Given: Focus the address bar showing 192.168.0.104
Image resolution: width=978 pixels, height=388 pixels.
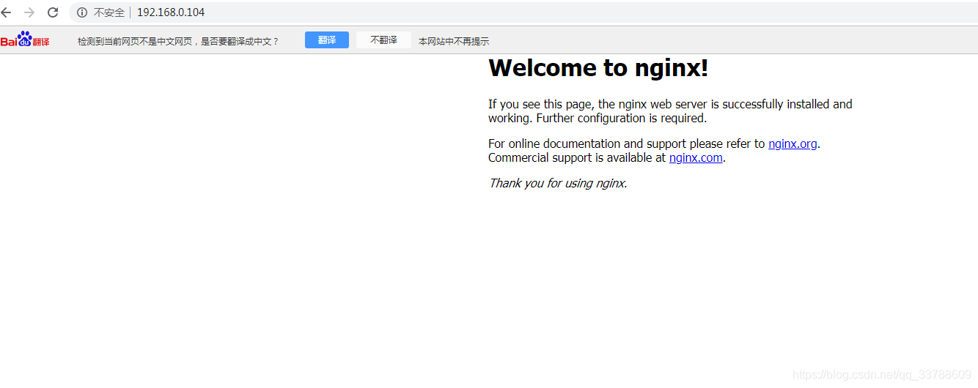Looking at the screenshot, I should click(x=524, y=12).
